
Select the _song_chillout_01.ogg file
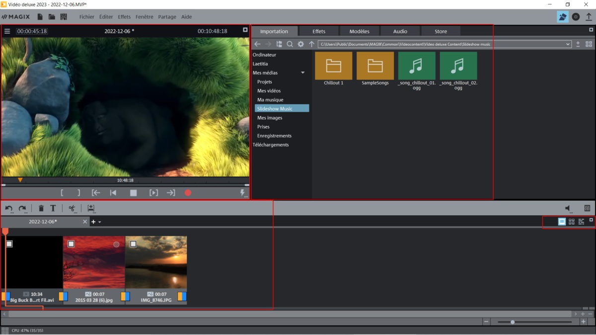pyautogui.click(x=416, y=71)
